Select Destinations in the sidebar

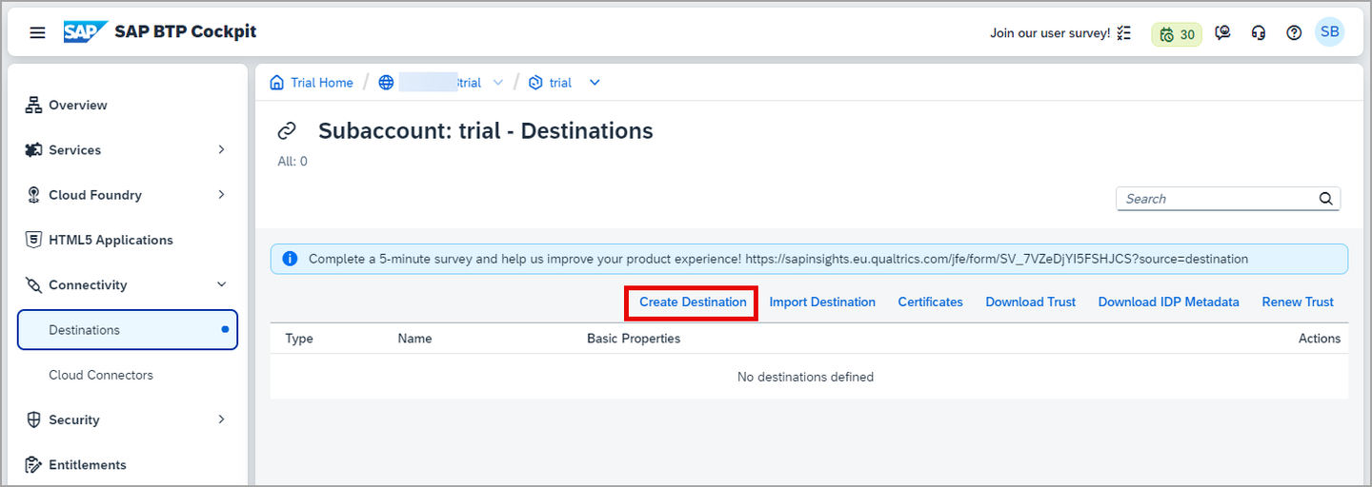128,330
